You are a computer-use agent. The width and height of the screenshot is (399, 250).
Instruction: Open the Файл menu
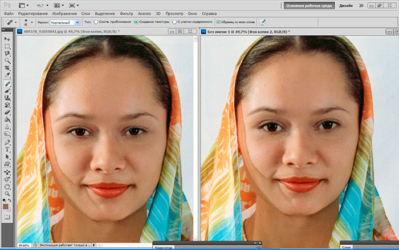coord(9,14)
